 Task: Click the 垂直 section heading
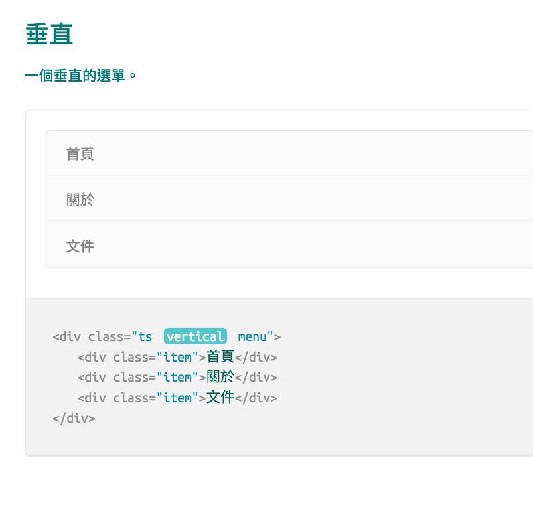[49, 34]
